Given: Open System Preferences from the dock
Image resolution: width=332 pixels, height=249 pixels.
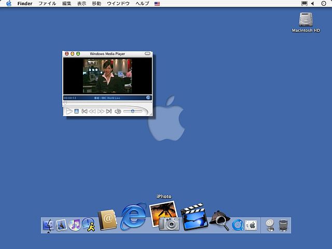Looking at the screenshot, I should click(x=251, y=225).
